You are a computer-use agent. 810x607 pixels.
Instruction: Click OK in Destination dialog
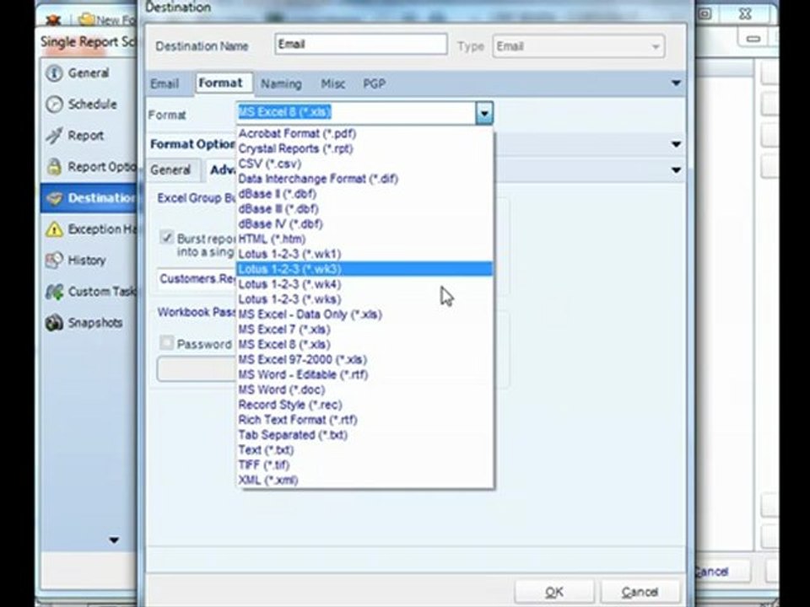[554, 592]
